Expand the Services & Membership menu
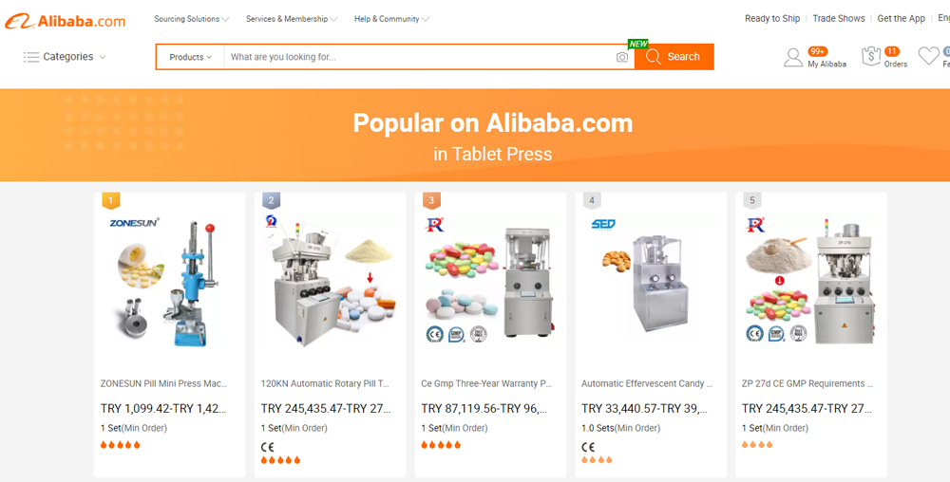This screenshot has width=950, height=482. pos(292,19)
